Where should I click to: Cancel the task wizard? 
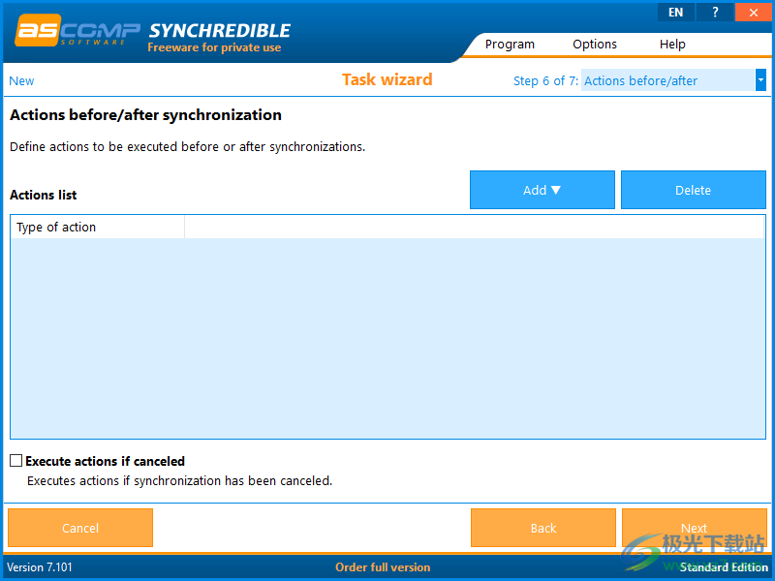(79, 528)
